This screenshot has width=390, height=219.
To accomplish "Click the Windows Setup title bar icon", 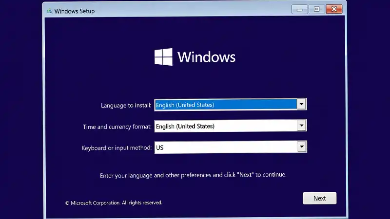I will point(49,11).
